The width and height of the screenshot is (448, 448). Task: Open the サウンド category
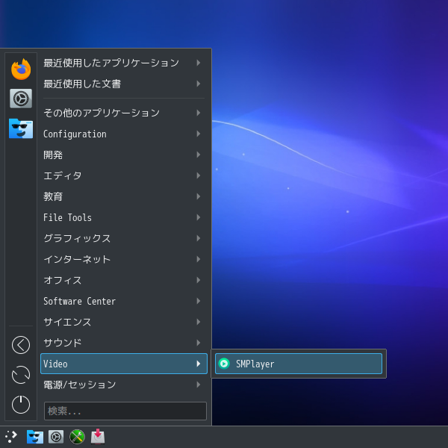point(124,343)
